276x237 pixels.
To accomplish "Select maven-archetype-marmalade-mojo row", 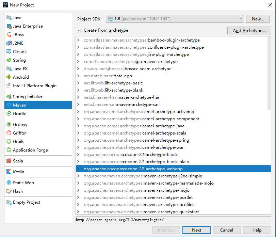I will [173, 183].
